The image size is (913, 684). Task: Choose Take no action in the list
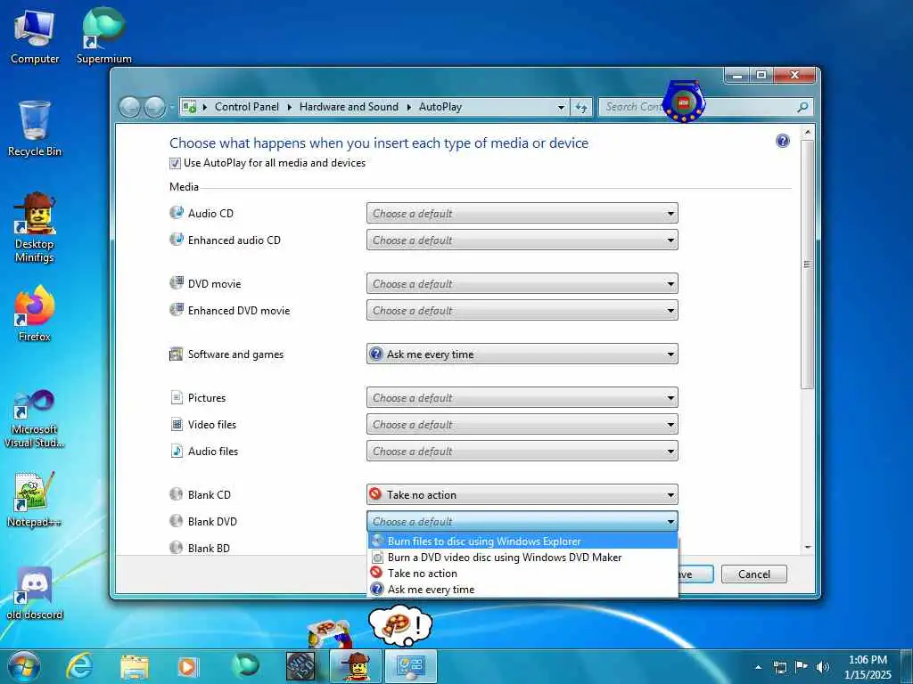tap(522, 574)
